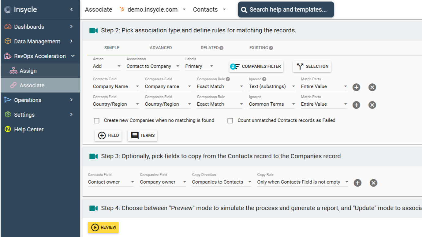Collapse sidebar using the Insycle chevron

coord(71,9)
